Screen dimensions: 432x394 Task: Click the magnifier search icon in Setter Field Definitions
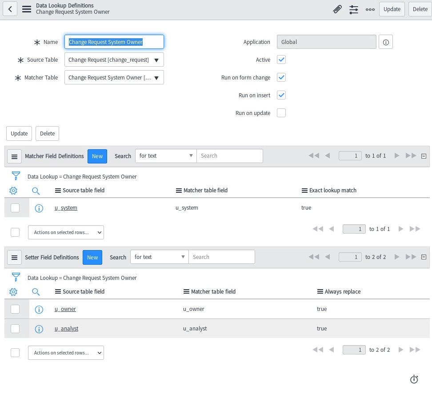click(36, 292)
